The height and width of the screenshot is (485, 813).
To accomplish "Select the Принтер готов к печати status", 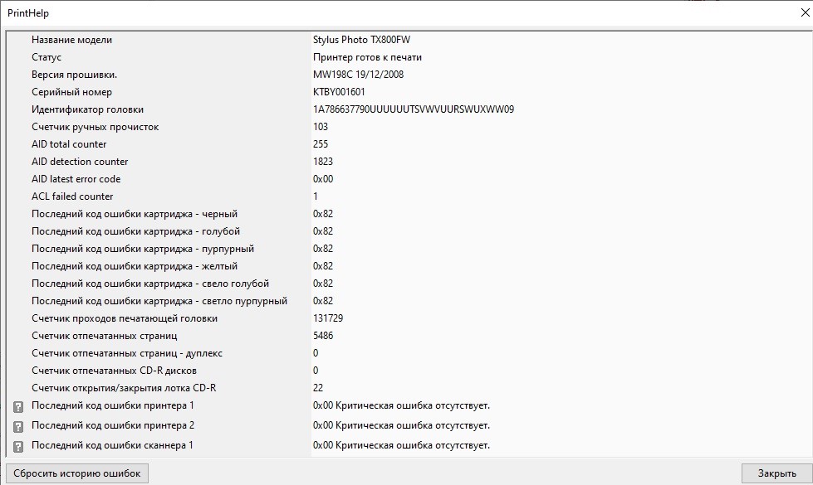I will pos(367,57).
